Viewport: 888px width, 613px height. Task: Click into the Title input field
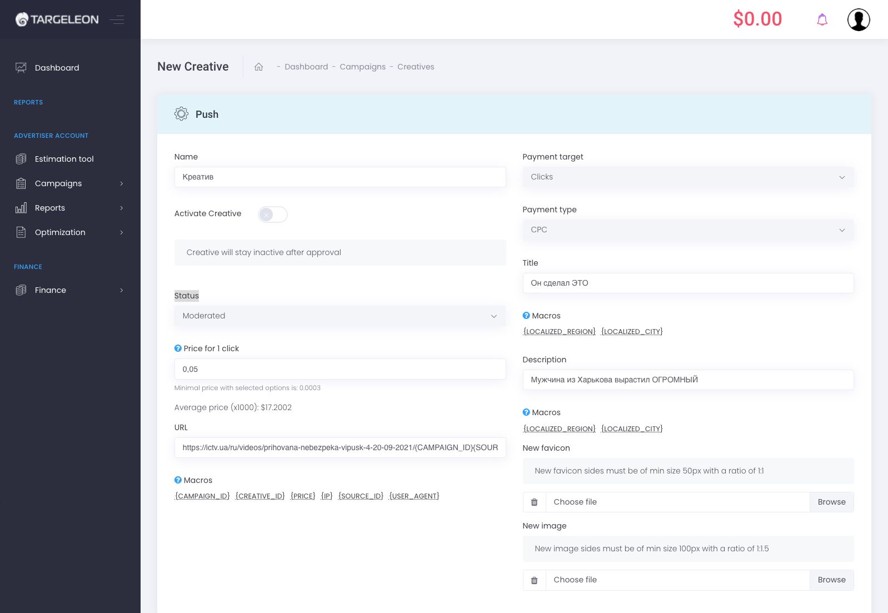(x=687, y=283)
